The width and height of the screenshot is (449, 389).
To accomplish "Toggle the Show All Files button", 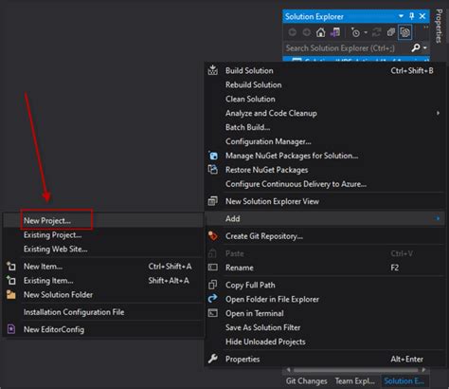I will tap(405, 32).
